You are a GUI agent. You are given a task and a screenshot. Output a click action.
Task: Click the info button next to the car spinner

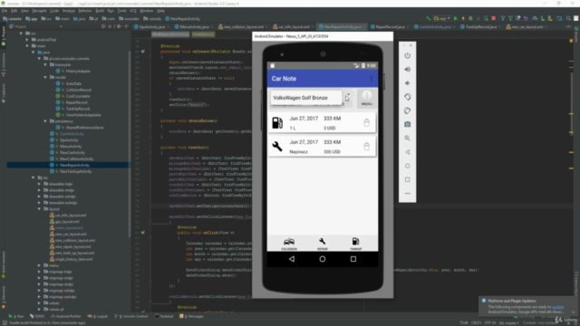tap(366, 98)
